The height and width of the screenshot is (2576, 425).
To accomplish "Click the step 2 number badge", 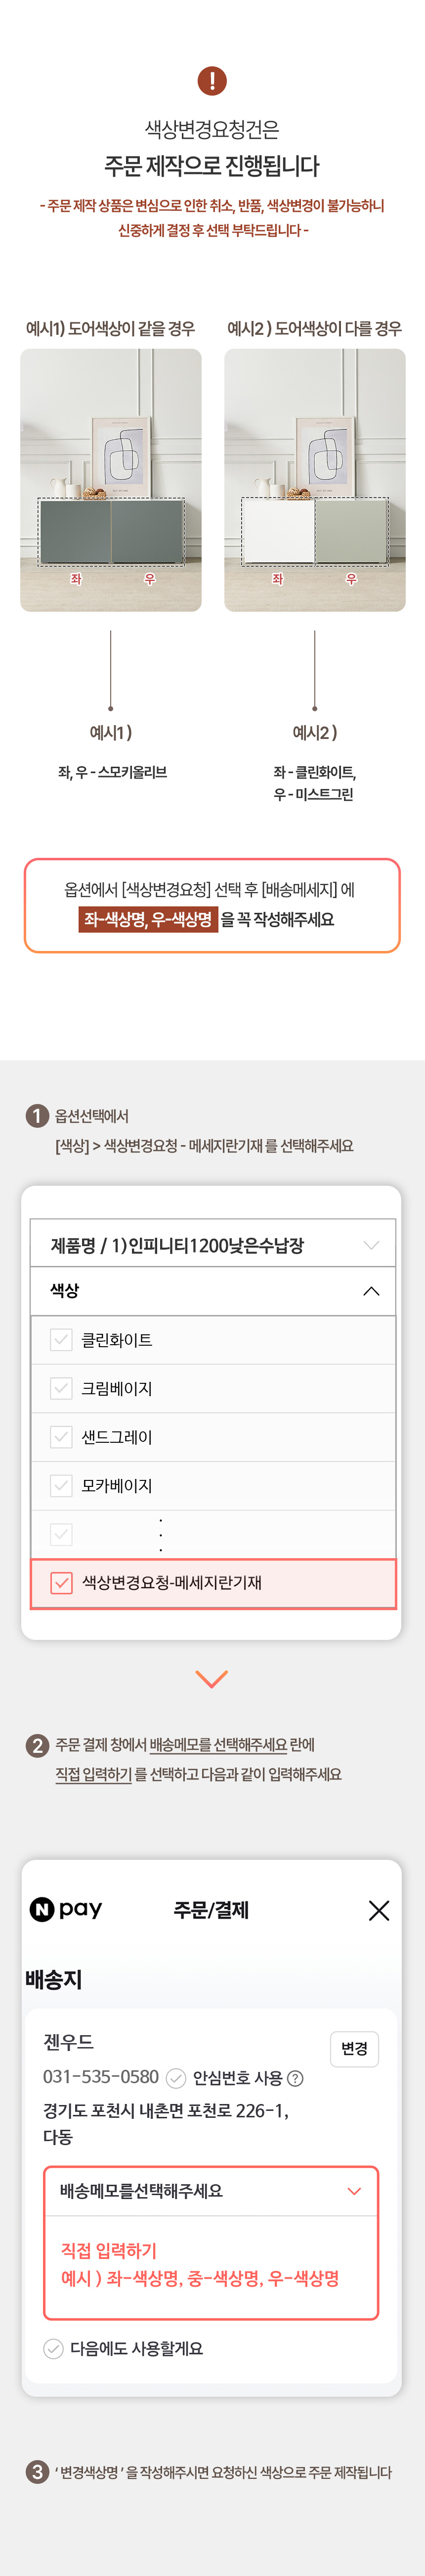I will 37,1745.
